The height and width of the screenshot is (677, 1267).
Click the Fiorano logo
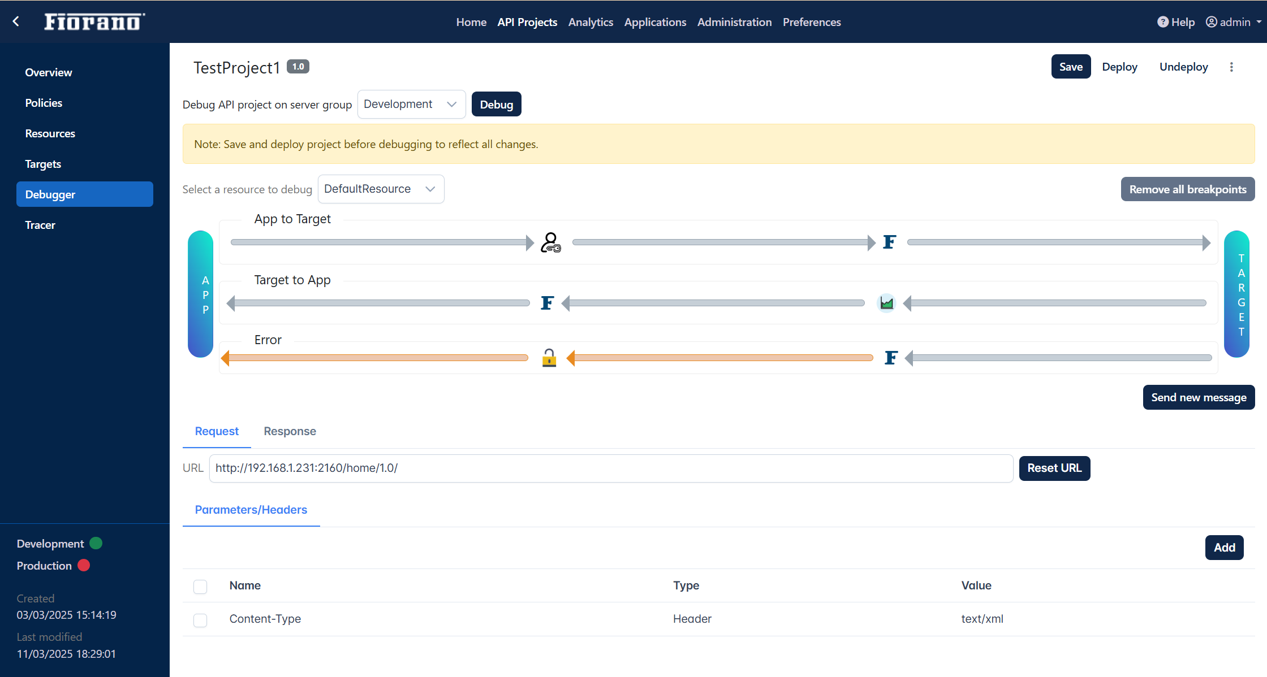[94, 21]
